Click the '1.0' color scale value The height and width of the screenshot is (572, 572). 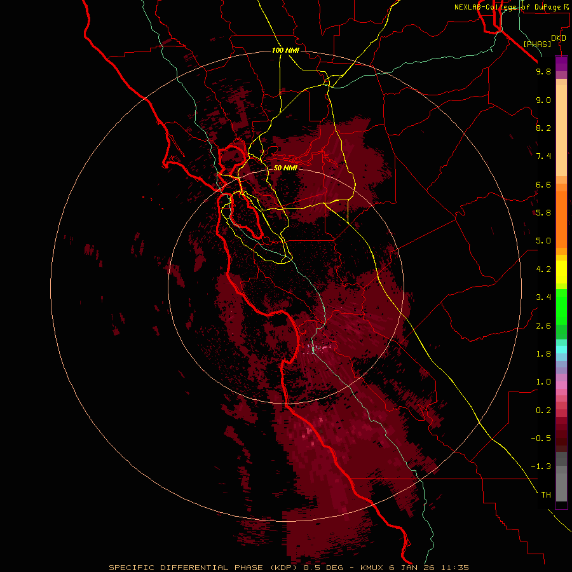pos(543,382)
